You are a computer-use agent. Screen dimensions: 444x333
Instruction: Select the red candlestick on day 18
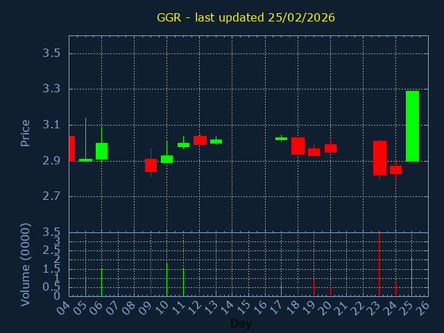(298, 146)
